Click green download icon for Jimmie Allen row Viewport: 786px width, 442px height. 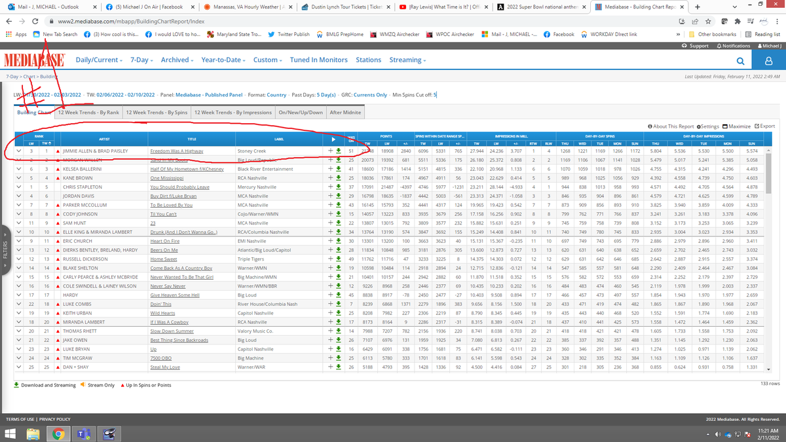(339, 151)
